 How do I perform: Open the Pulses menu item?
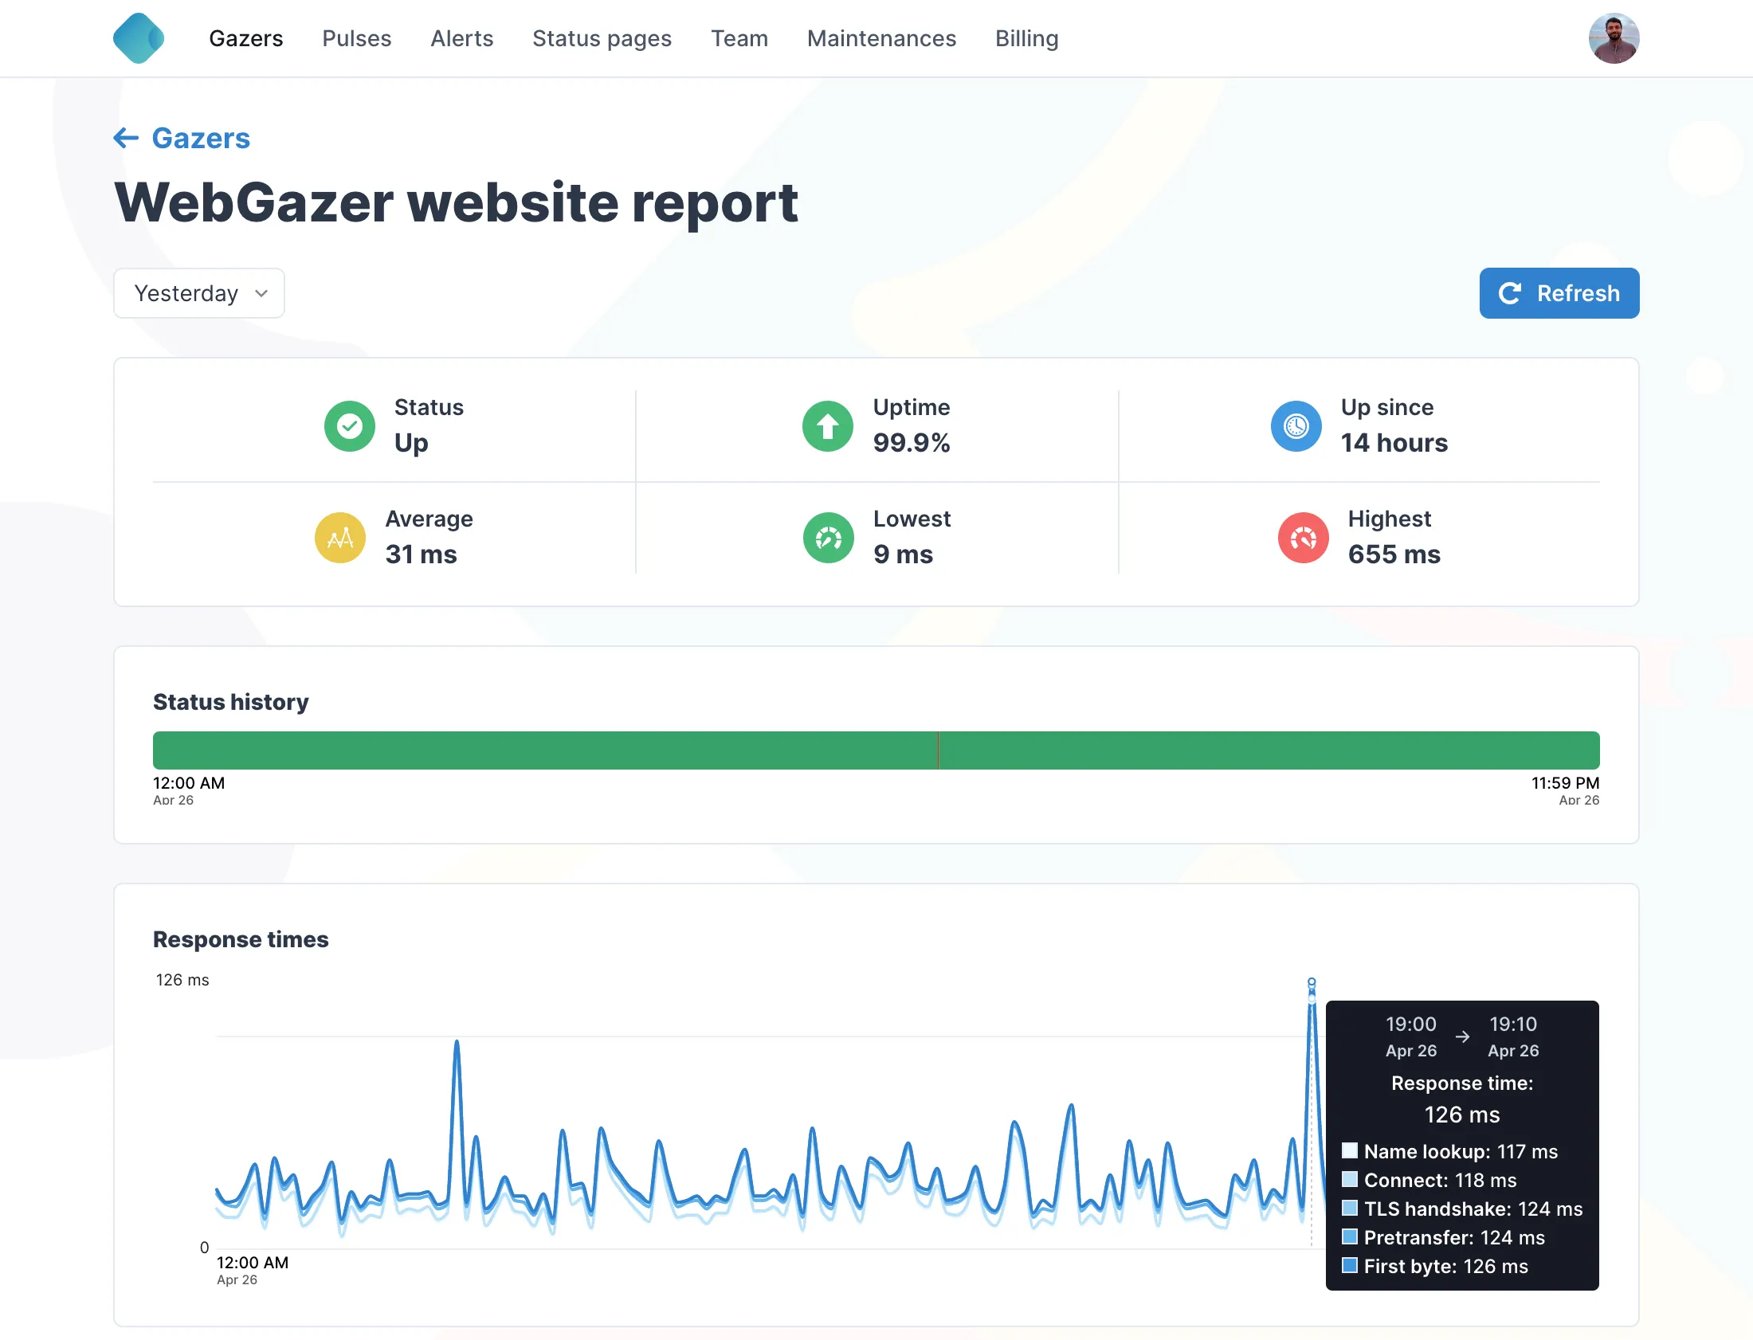[356, 38]
